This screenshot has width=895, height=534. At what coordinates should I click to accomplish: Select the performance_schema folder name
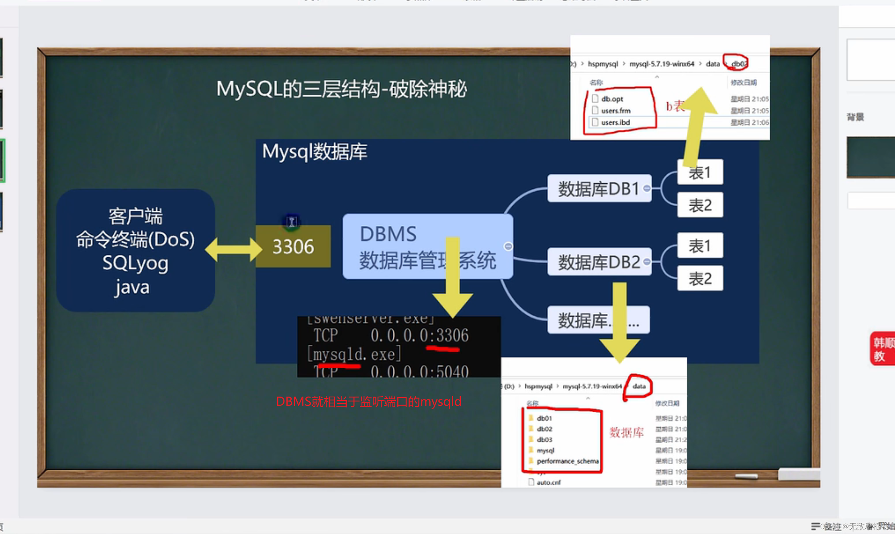pyautogui.click(x=568, y=461)
